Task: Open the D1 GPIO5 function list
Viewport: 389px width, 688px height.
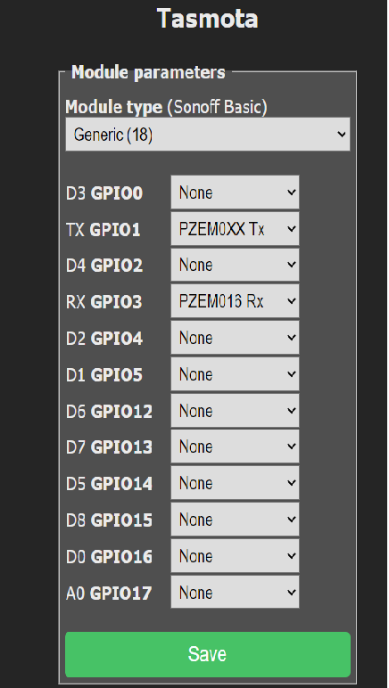Action: pos(235,374)
